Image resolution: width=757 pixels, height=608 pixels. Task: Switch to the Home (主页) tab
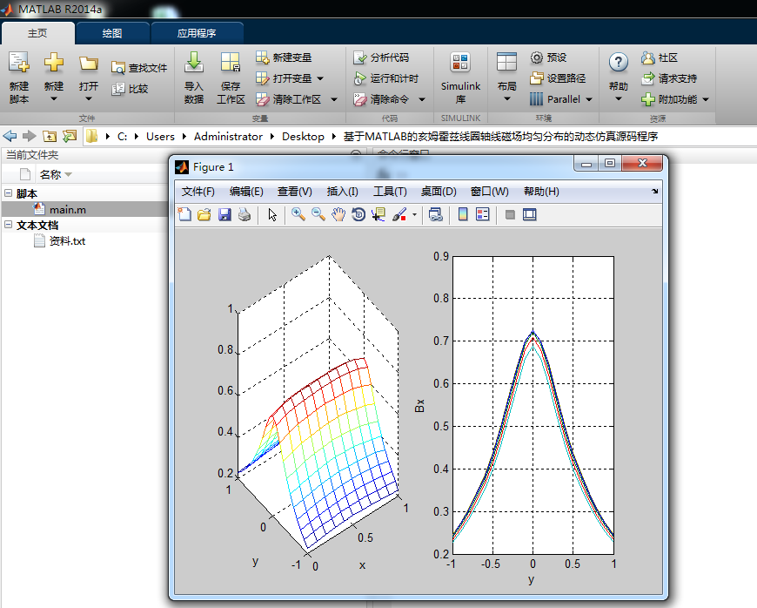click(x=37, y=33)
